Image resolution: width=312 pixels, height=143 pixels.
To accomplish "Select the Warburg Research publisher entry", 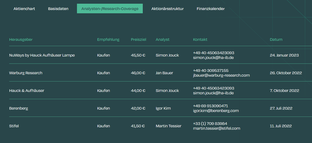I will click(26, 73).
